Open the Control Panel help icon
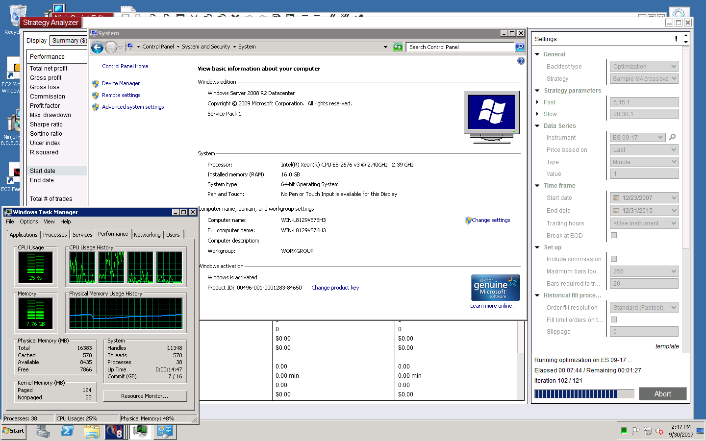This screenshot has height=441, width=706. click(521, 61)
